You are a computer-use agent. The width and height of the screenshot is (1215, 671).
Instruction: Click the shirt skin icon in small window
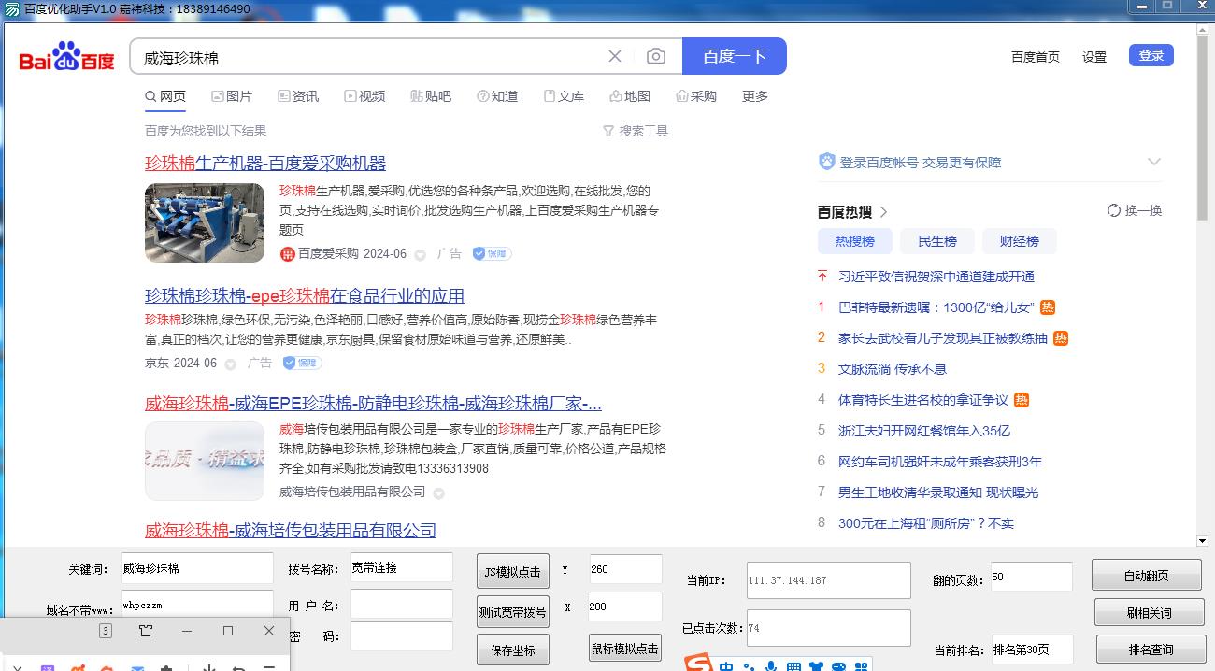pyautogui.click(x=146, y=631)
